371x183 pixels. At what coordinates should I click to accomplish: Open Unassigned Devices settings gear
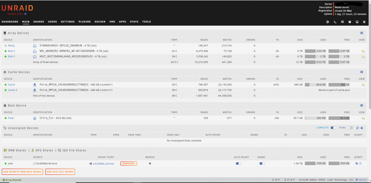pos(362,128)
